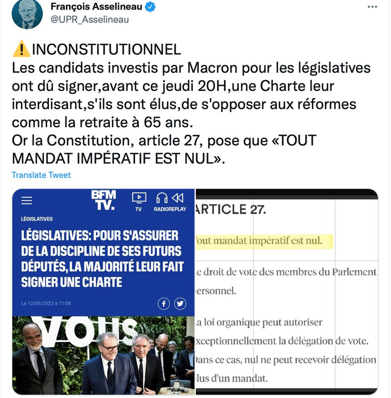Open the Article 27 constitution image

coord(286,292)
